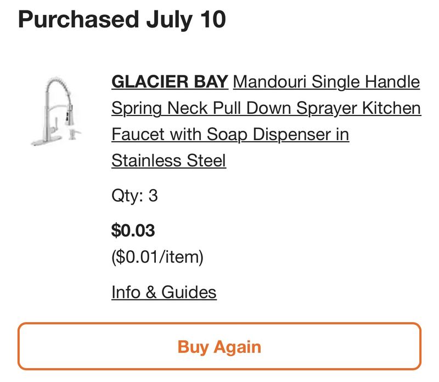Open the GLACIER BAY brand link

coord(170,81)
